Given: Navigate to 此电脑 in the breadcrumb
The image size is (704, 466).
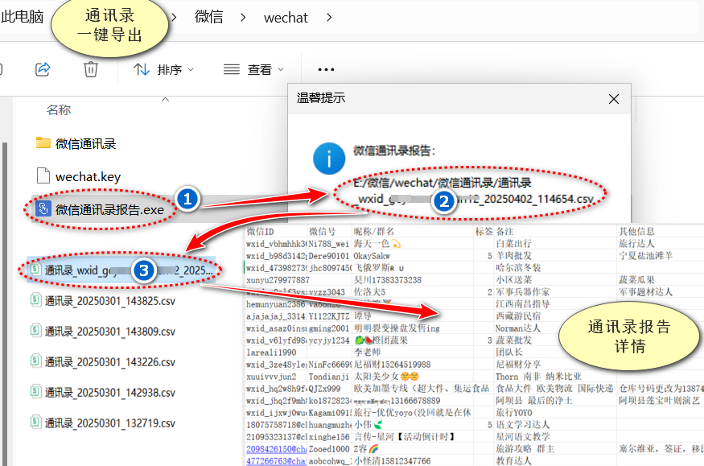Looking at the screenshot, I should pyautogui.click(x=21, y=16).
